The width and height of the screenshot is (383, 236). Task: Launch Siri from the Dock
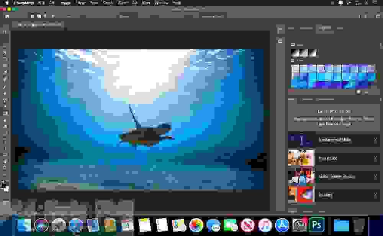pyautogui.click(x=41, y=225)
